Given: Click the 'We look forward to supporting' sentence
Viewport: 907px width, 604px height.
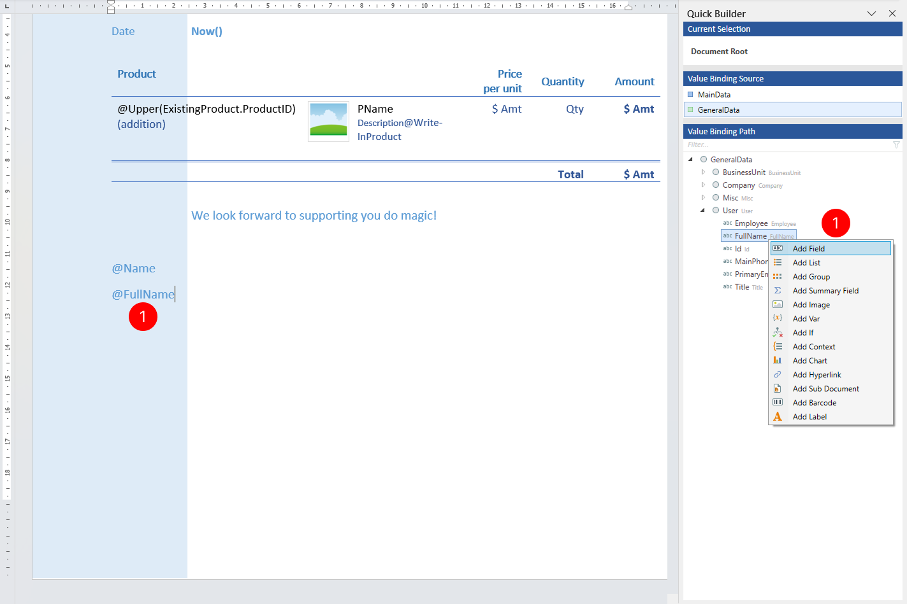Looking at the screenshot, I should point(314,215).
